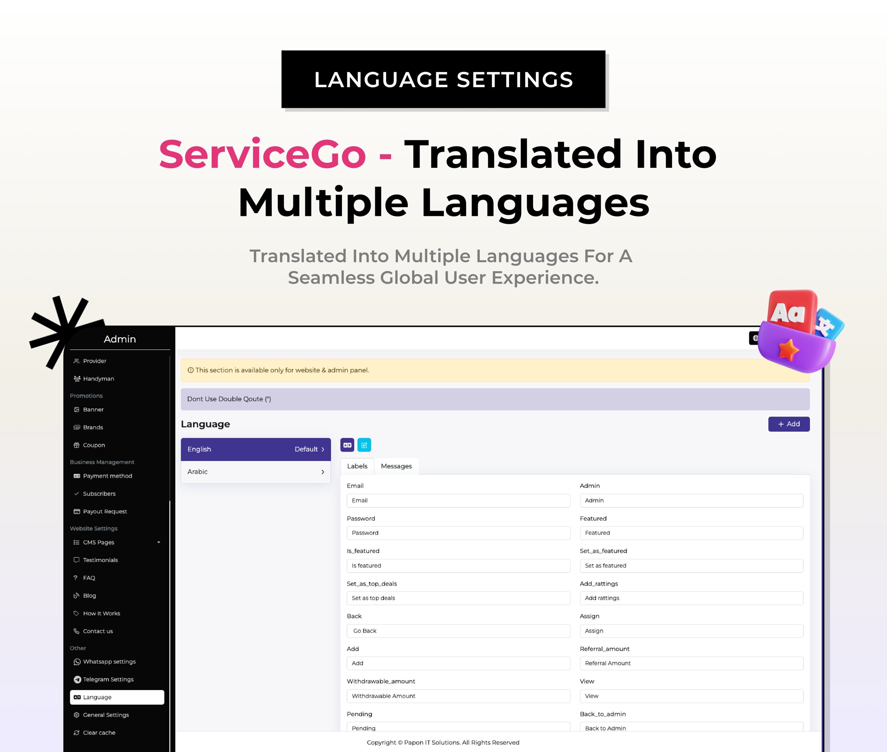887x752 pixels.
Task: Click the Password label input field
Action: pyautogui.click(x=458, y=533)
